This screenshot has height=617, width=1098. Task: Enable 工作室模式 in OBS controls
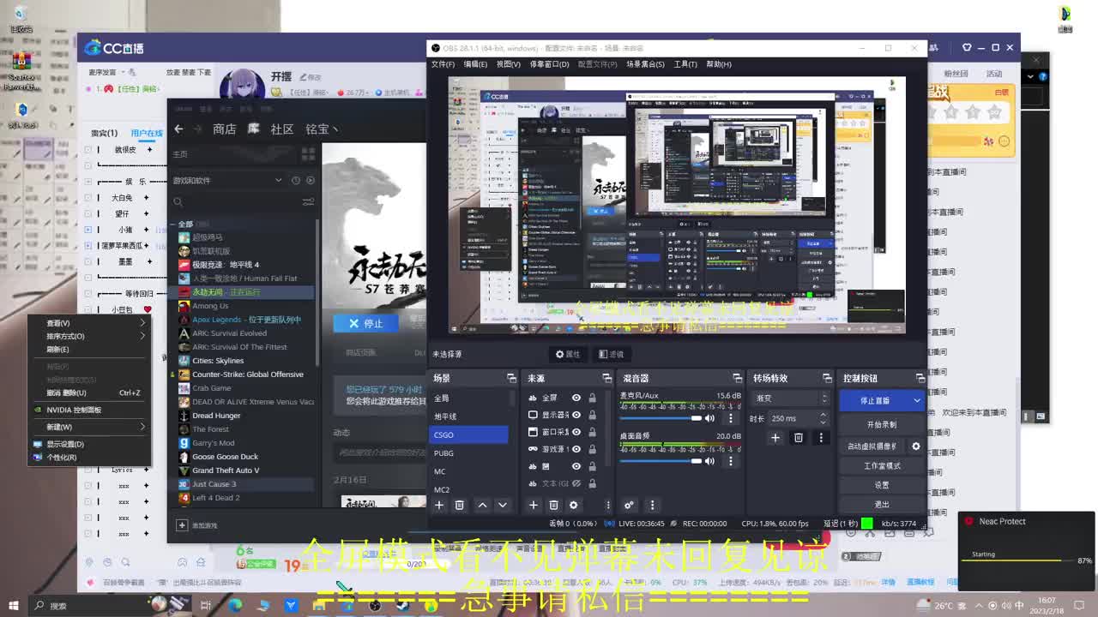(883, 465)
